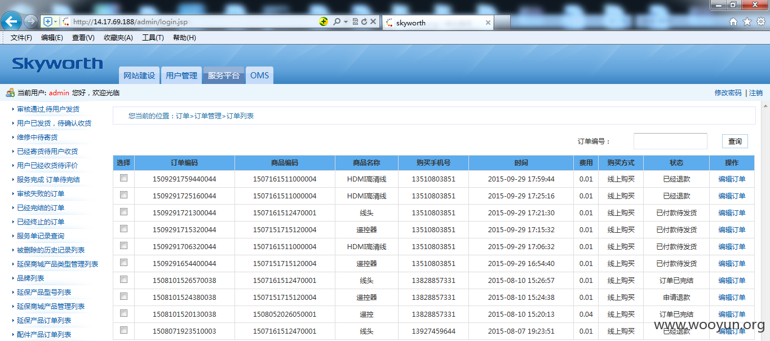Open 审核通过,待用户发货 in sidebar
This screenshot has height=341, width=770.
48,109
